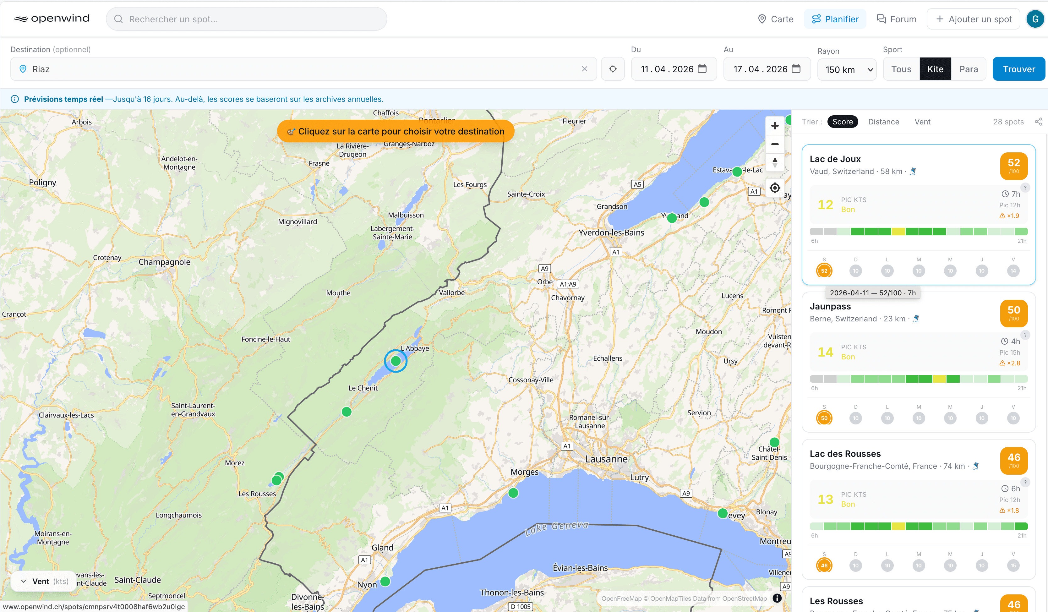Open the help tooltip on Jaunpass card
This screenshot has height=612, width=1048.
tap(1026, 335)
